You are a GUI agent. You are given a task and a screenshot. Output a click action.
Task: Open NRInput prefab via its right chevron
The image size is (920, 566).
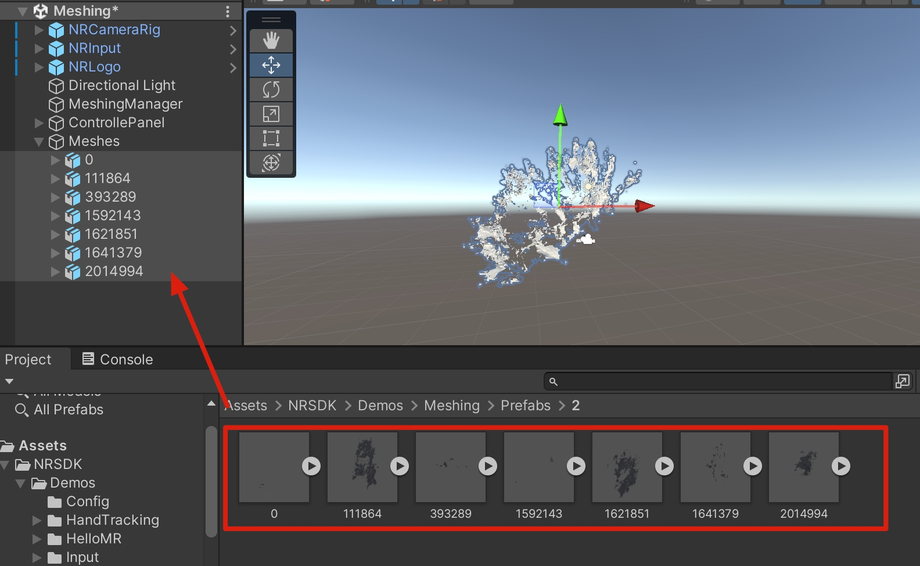[233, 49]
